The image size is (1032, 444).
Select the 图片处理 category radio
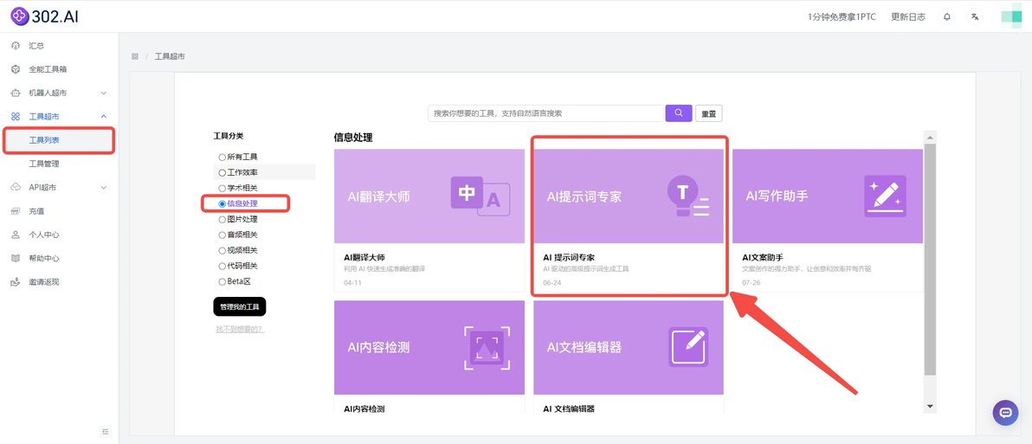(237, 220)
